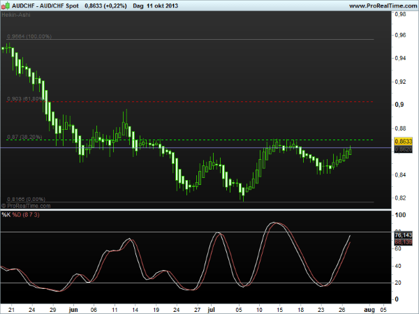Click the jul month label on time axis

pyautogui.click(x=211, y=310)
